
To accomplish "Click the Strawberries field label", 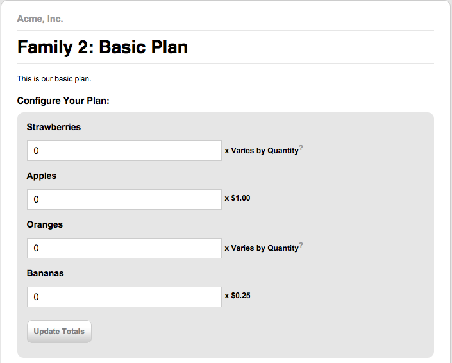I will 54,127.
